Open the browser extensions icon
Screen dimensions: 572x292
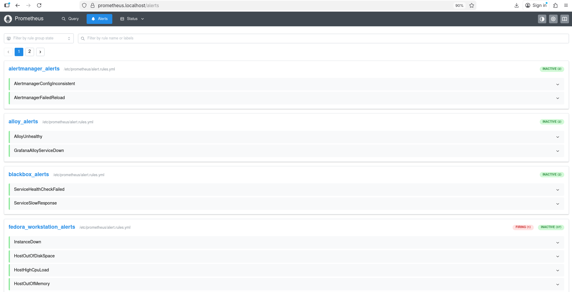tap(556, 5)
